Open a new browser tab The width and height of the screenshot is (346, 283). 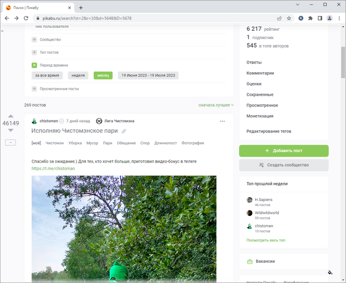click(81, 8)
